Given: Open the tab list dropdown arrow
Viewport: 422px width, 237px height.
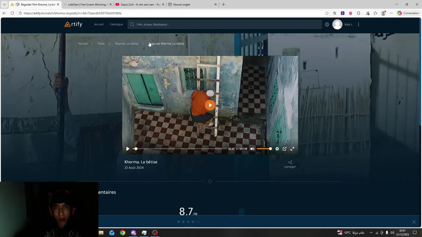Looking at the screenshot, I should tap(4, 5).
